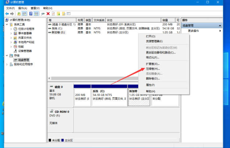
Task: Select 格式化(F)... in context menu
Action: pyautogui.click(x=153, y=57)
